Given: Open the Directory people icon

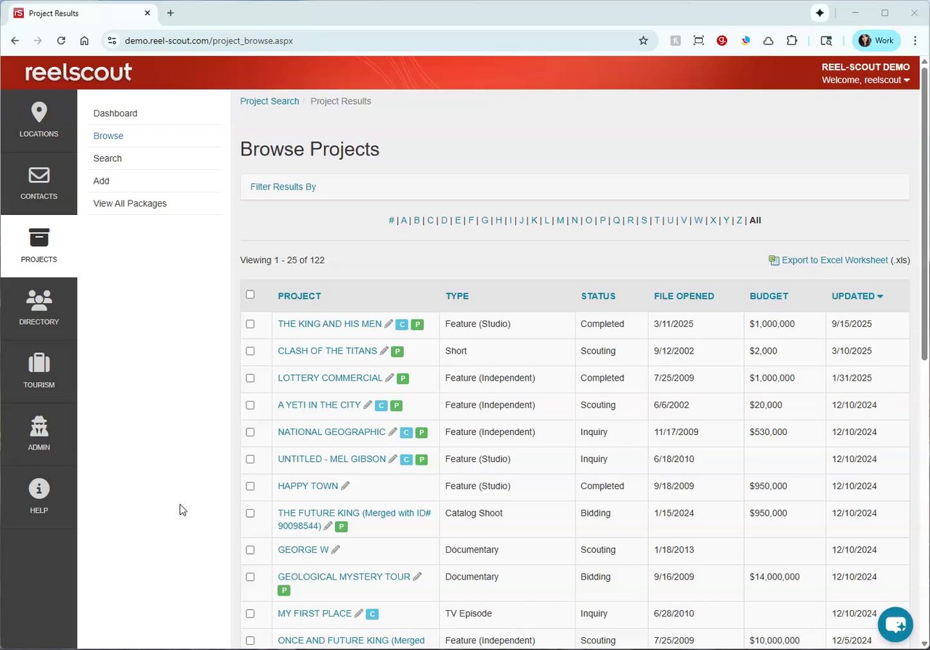Looking at the screenshot, I should [39, 300].
